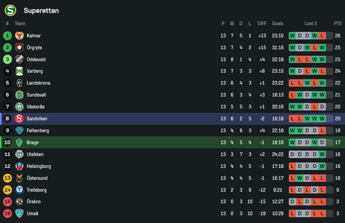The height and width of the screenshot is (223, 345).
Task: Click position badge number 16
Action: (x=8, y=214)
